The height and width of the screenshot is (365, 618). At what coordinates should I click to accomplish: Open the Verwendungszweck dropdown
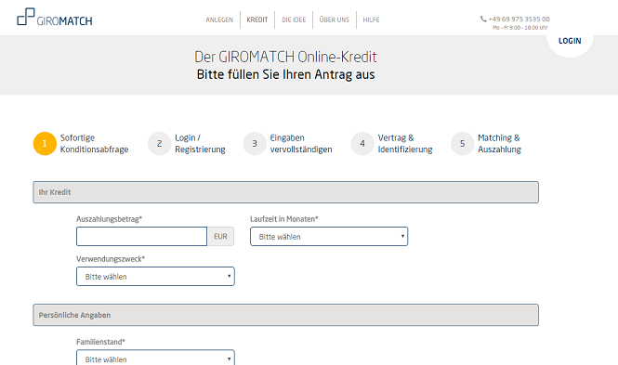coord(155,277)
